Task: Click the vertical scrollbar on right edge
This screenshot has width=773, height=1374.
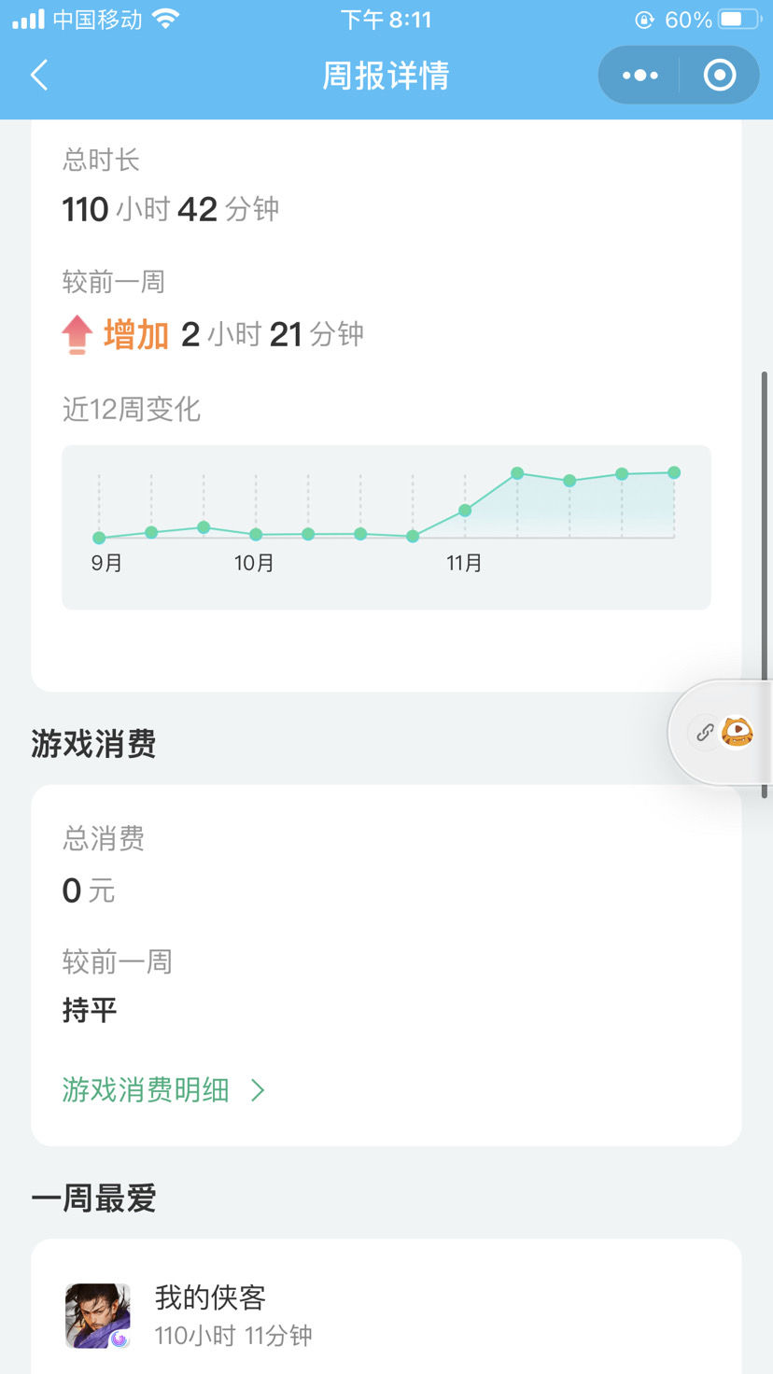Action: pyautogui.click(x=765, y=584)
